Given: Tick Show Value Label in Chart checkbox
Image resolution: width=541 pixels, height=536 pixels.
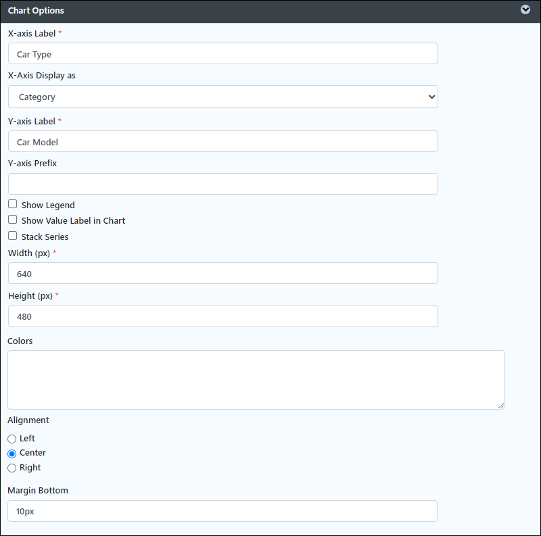Looking at the screenshot, I should coord(12,220).
